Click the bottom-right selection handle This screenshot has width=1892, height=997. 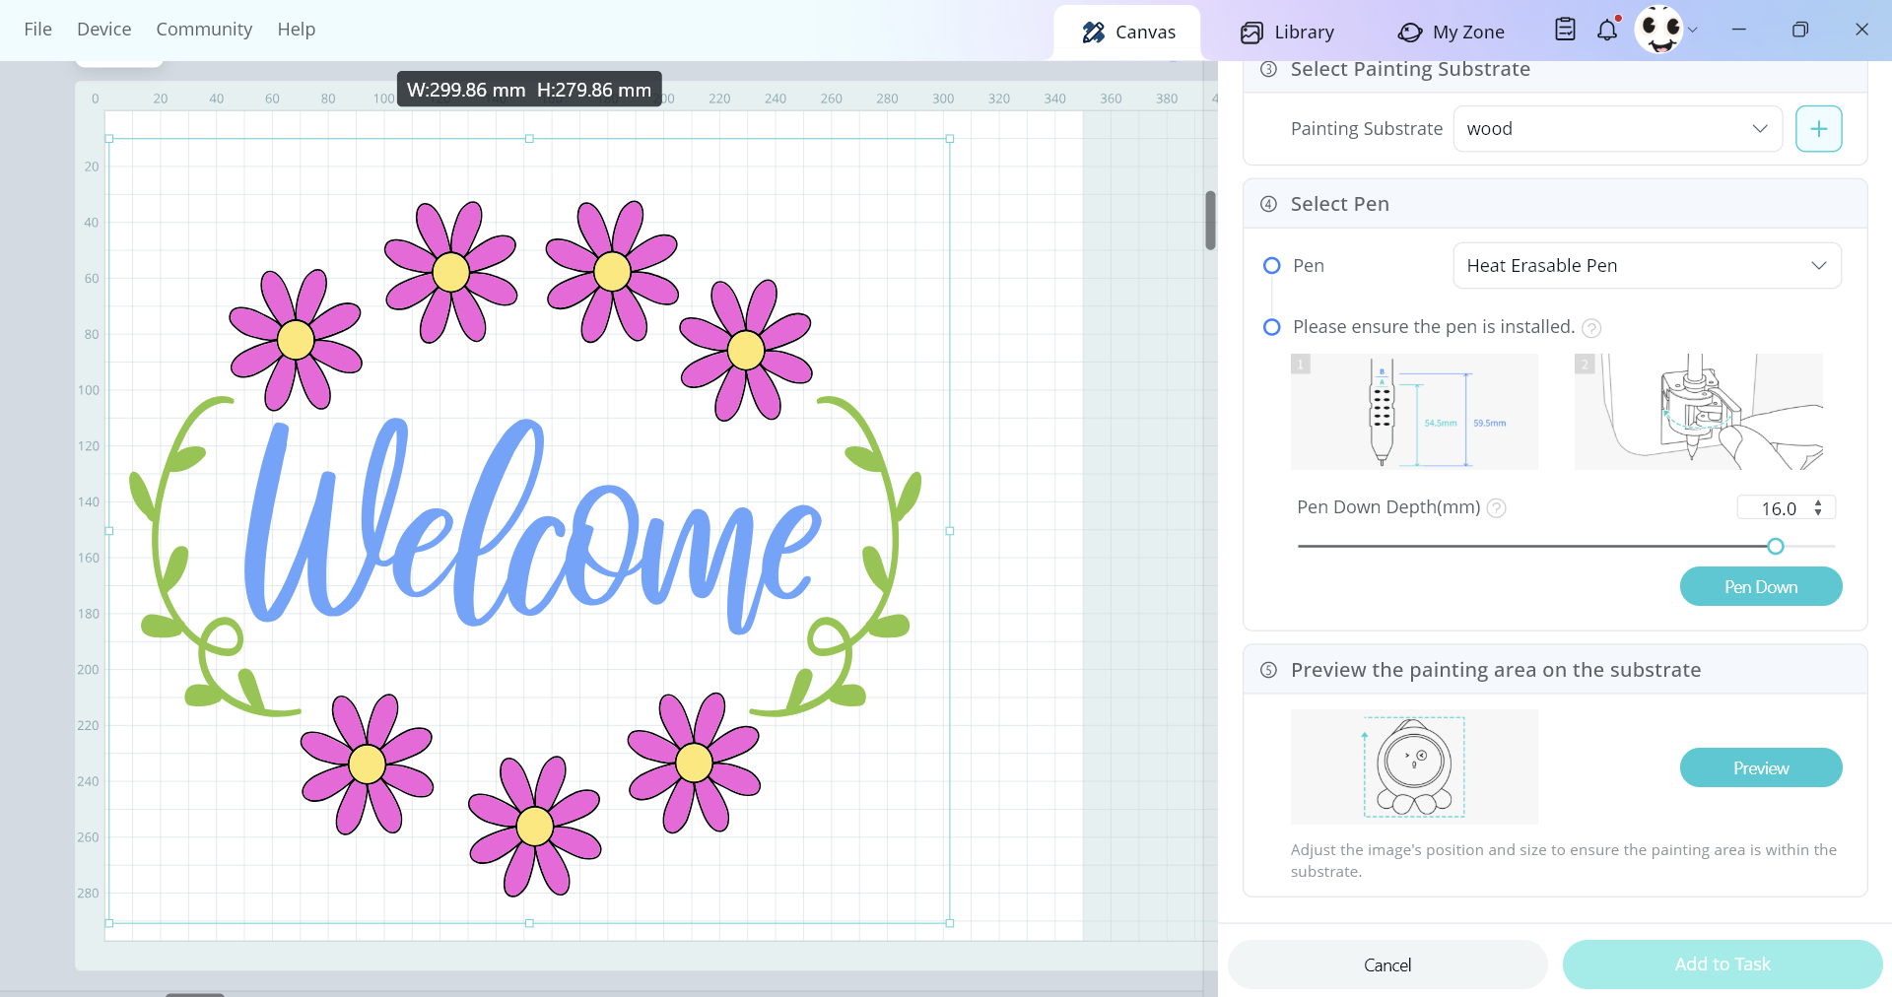coord(950,923)
